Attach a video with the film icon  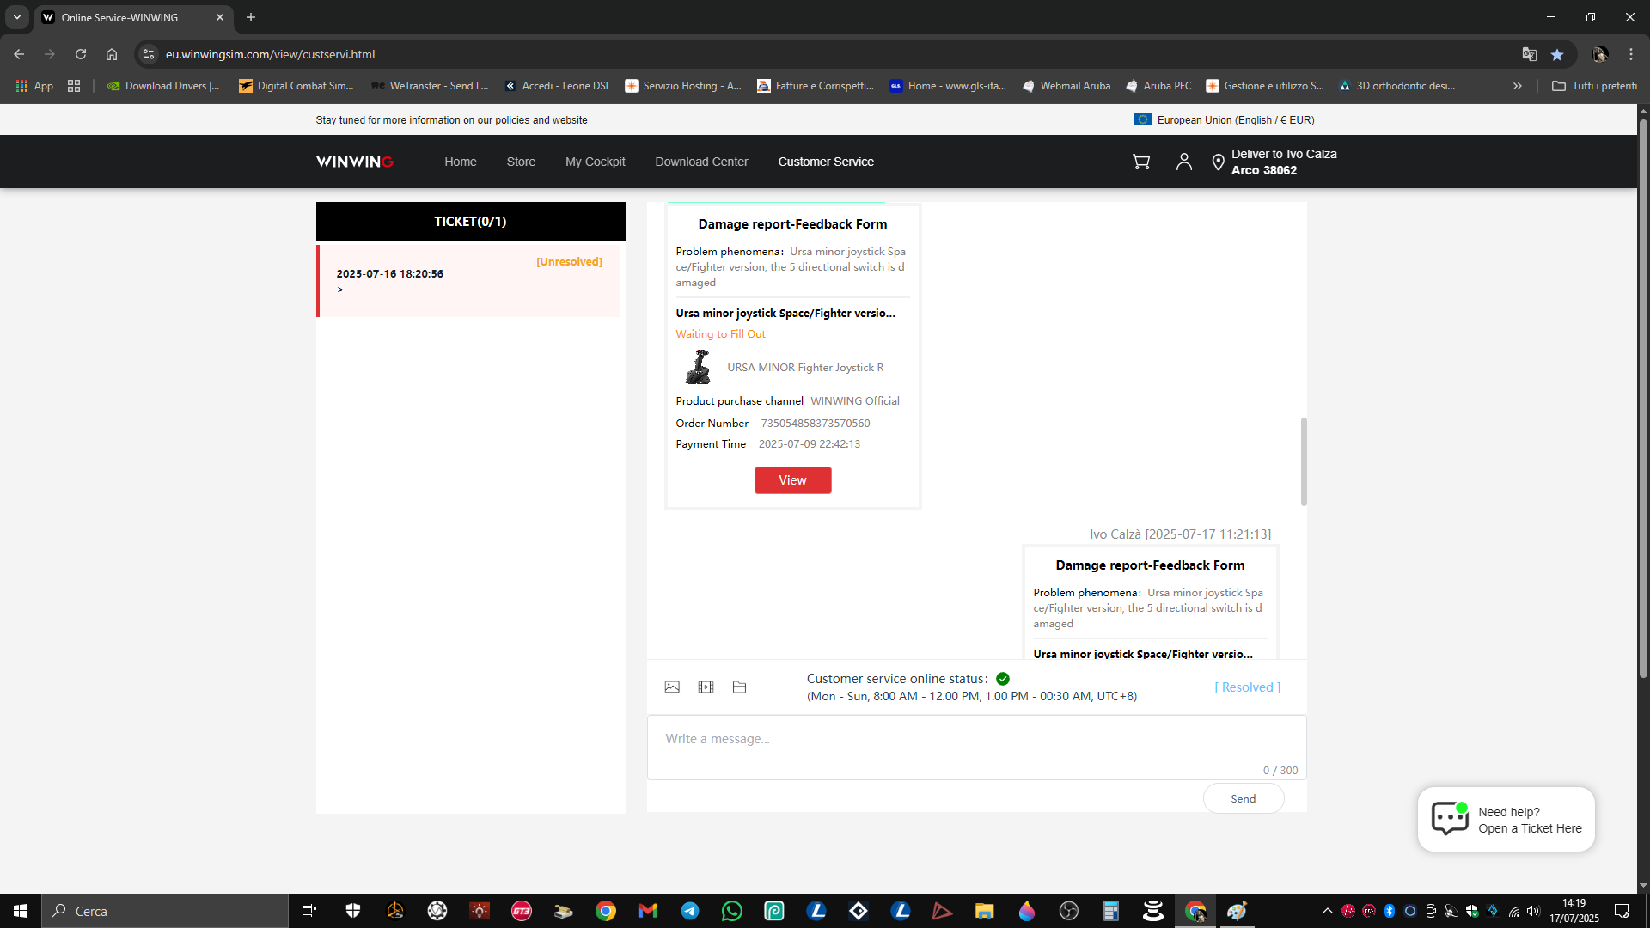click(x=706, y=687)
